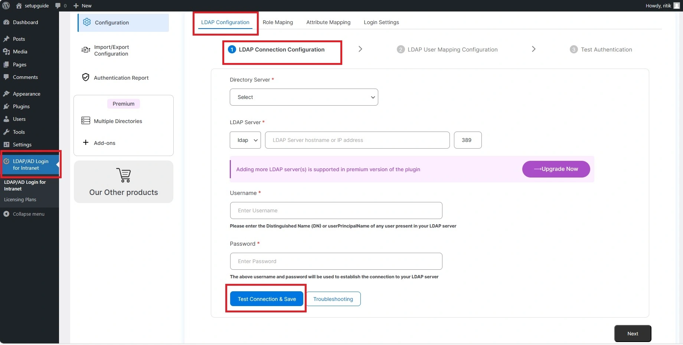Click Howdy, ritik account text
The width and height of the screenshot is (683, 345).
[x=658, y=6]
